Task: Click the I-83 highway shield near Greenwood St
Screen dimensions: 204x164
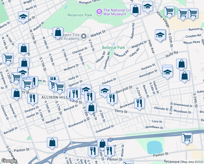Action: tap(110, 140)
